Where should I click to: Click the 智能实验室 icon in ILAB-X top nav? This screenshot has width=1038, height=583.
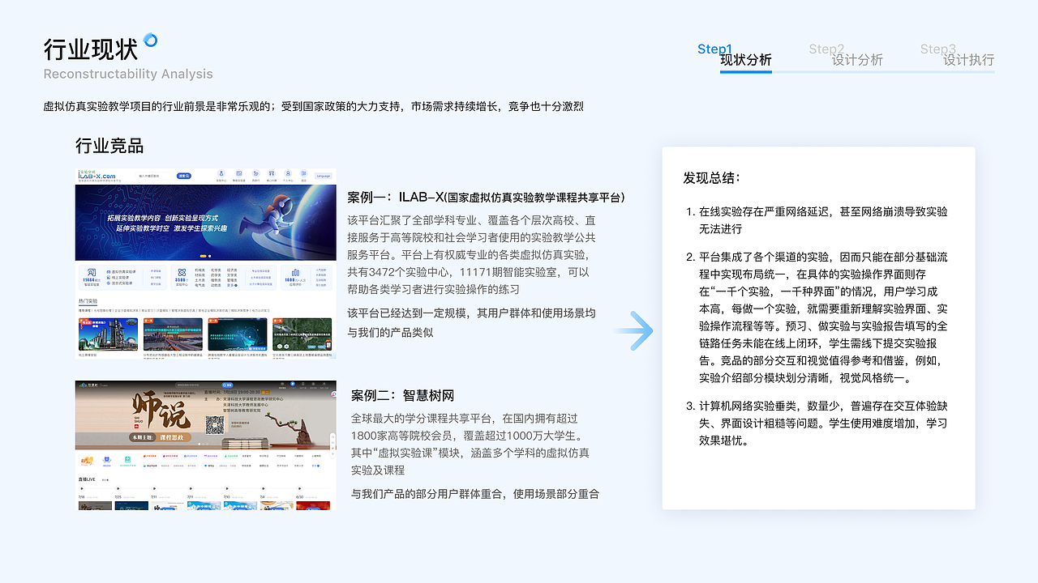[238, 173]
